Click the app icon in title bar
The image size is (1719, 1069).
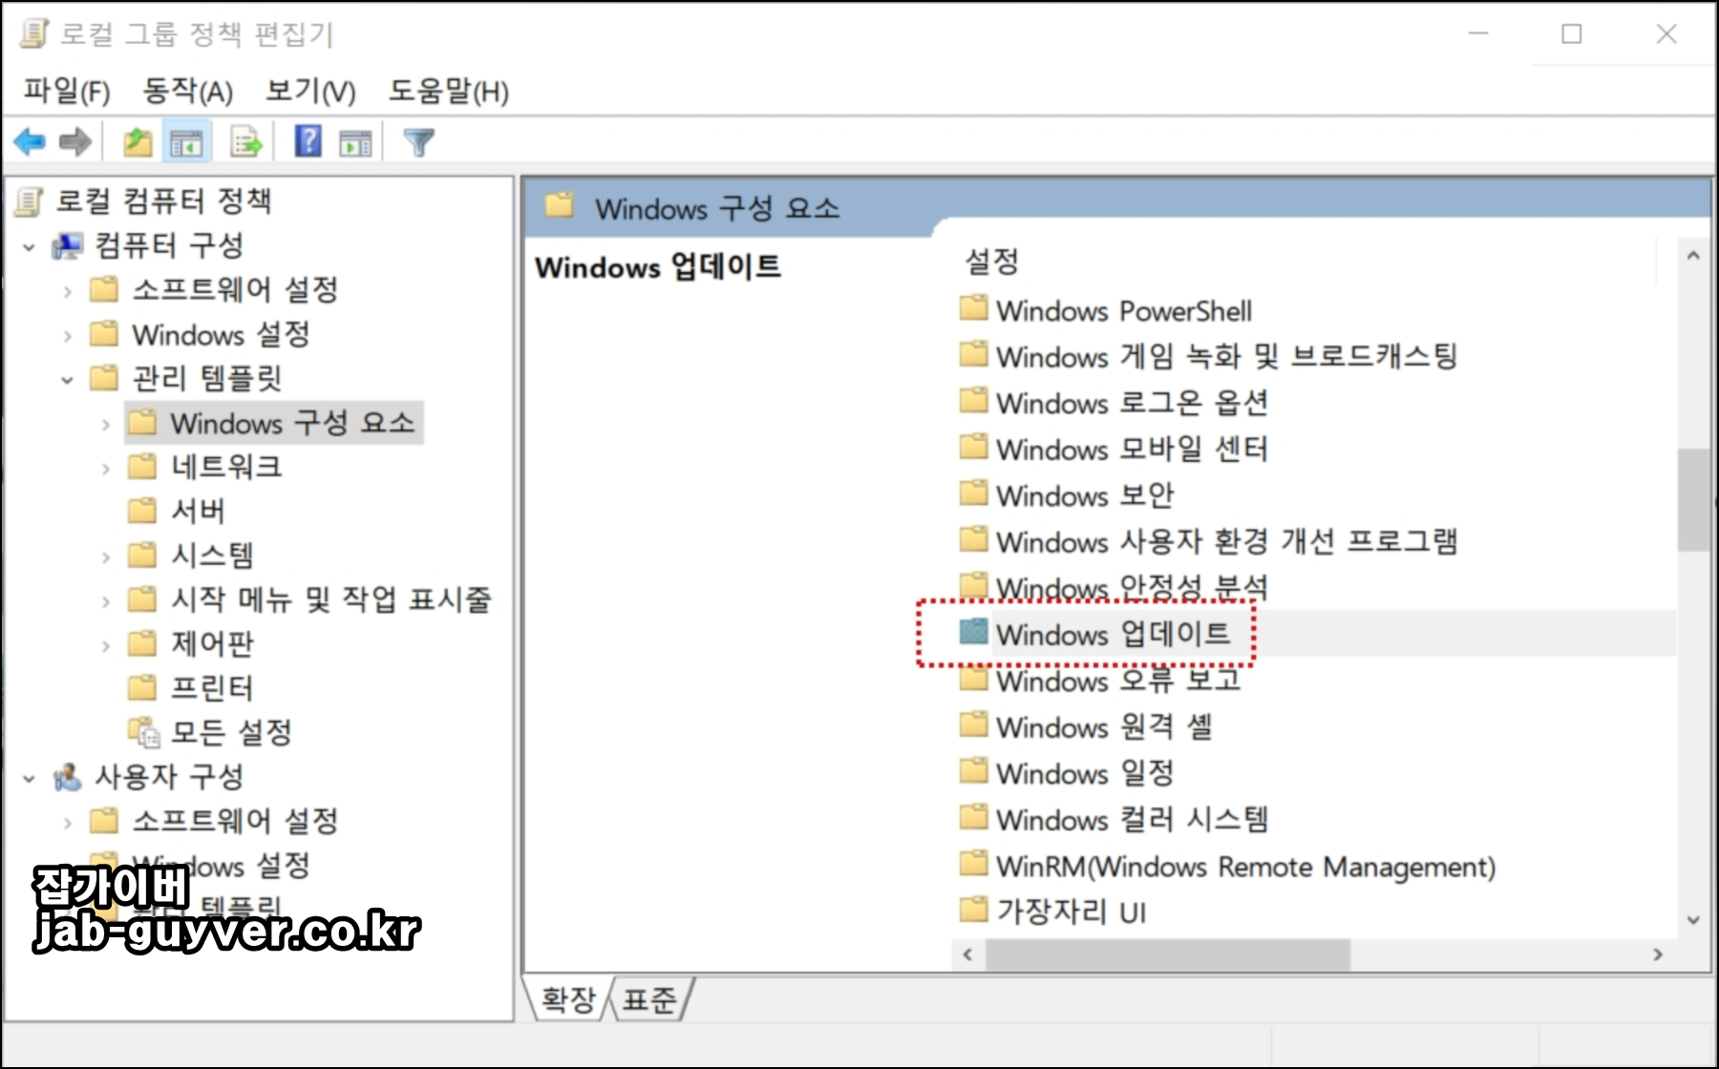(34, 33)
